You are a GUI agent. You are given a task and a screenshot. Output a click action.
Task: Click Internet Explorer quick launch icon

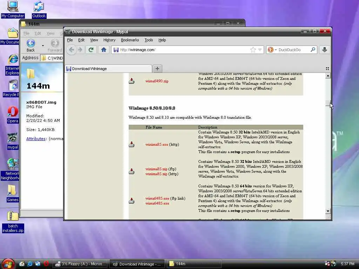click(x=30, y=264)
